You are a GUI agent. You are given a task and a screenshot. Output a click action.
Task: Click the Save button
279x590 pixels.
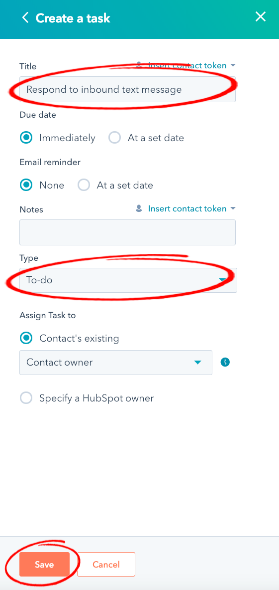coord(44,565)
